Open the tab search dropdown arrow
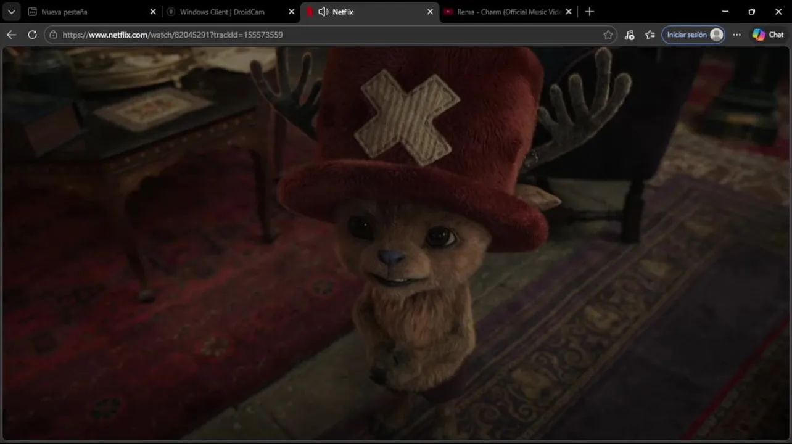This screenshot has width=792, height=444. (11, 12)
